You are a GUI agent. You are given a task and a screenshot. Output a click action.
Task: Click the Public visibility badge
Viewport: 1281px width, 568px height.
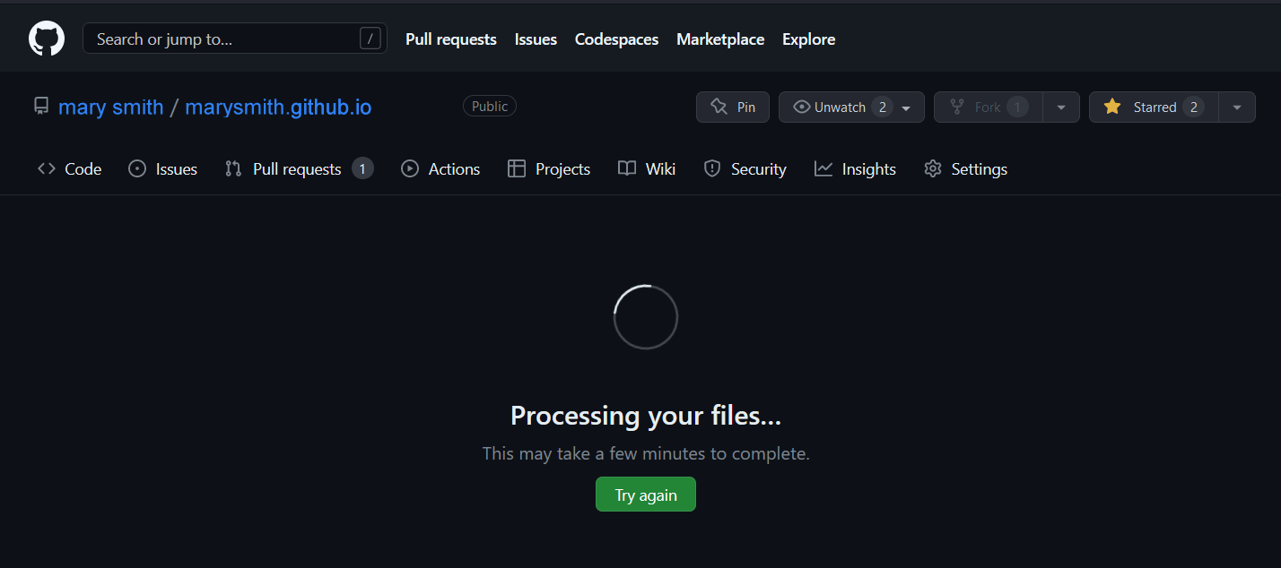[x=490, y=107]
